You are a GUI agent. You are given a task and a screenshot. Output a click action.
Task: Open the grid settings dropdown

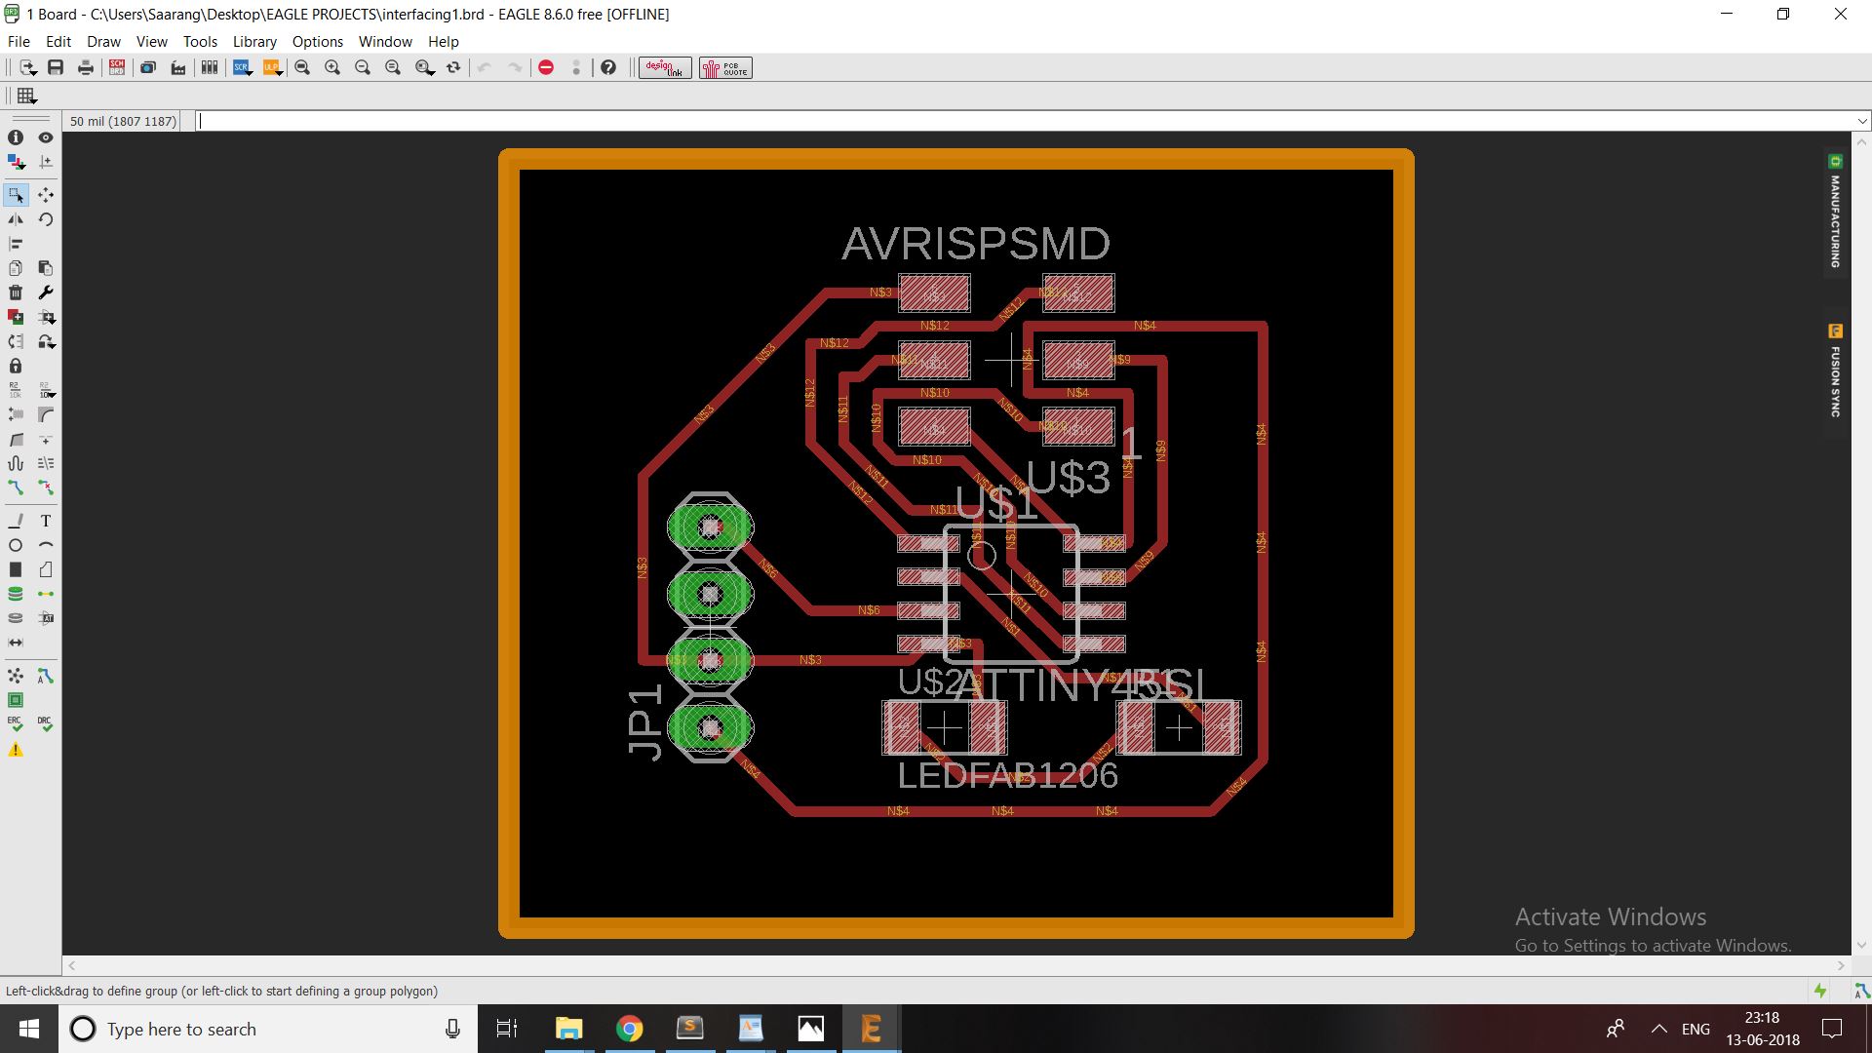(x=26, y=96)
